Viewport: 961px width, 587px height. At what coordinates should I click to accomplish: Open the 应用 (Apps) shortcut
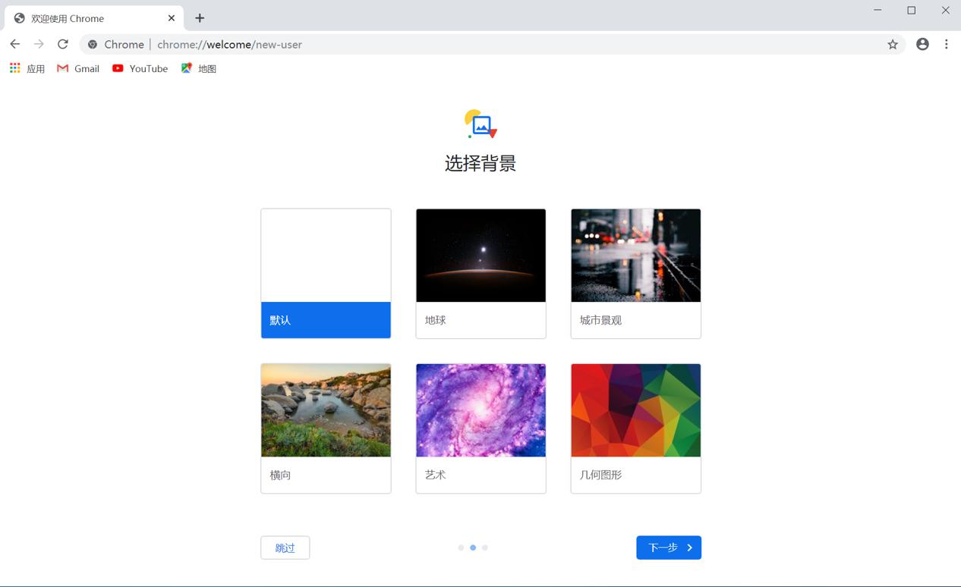point(27,68)
